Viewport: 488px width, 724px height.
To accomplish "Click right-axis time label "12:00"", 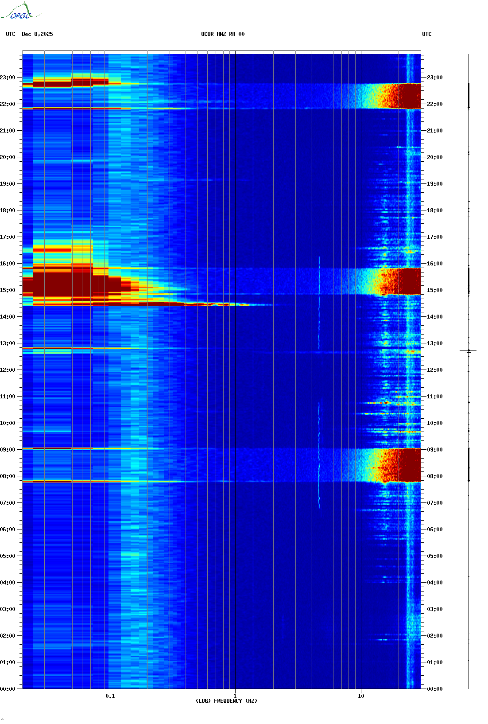I will click(434, 370).
